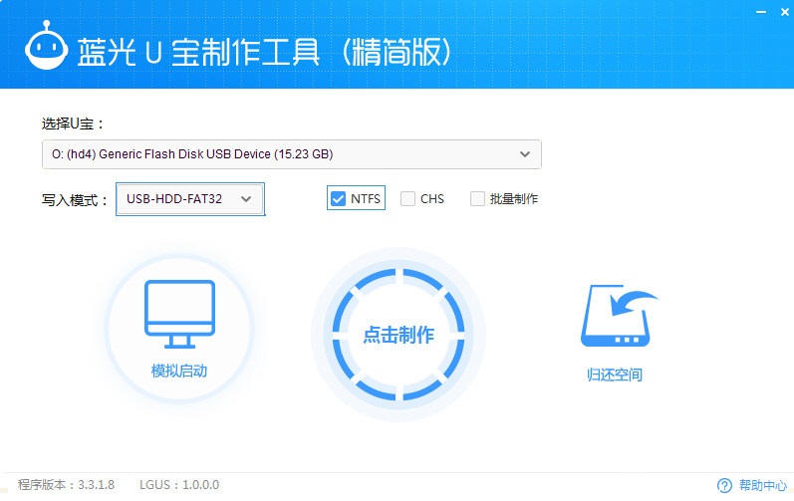Open the 选择U宝 device dropdown

pos(292,154)
